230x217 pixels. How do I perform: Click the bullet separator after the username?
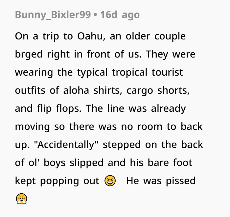click(95, 15)
